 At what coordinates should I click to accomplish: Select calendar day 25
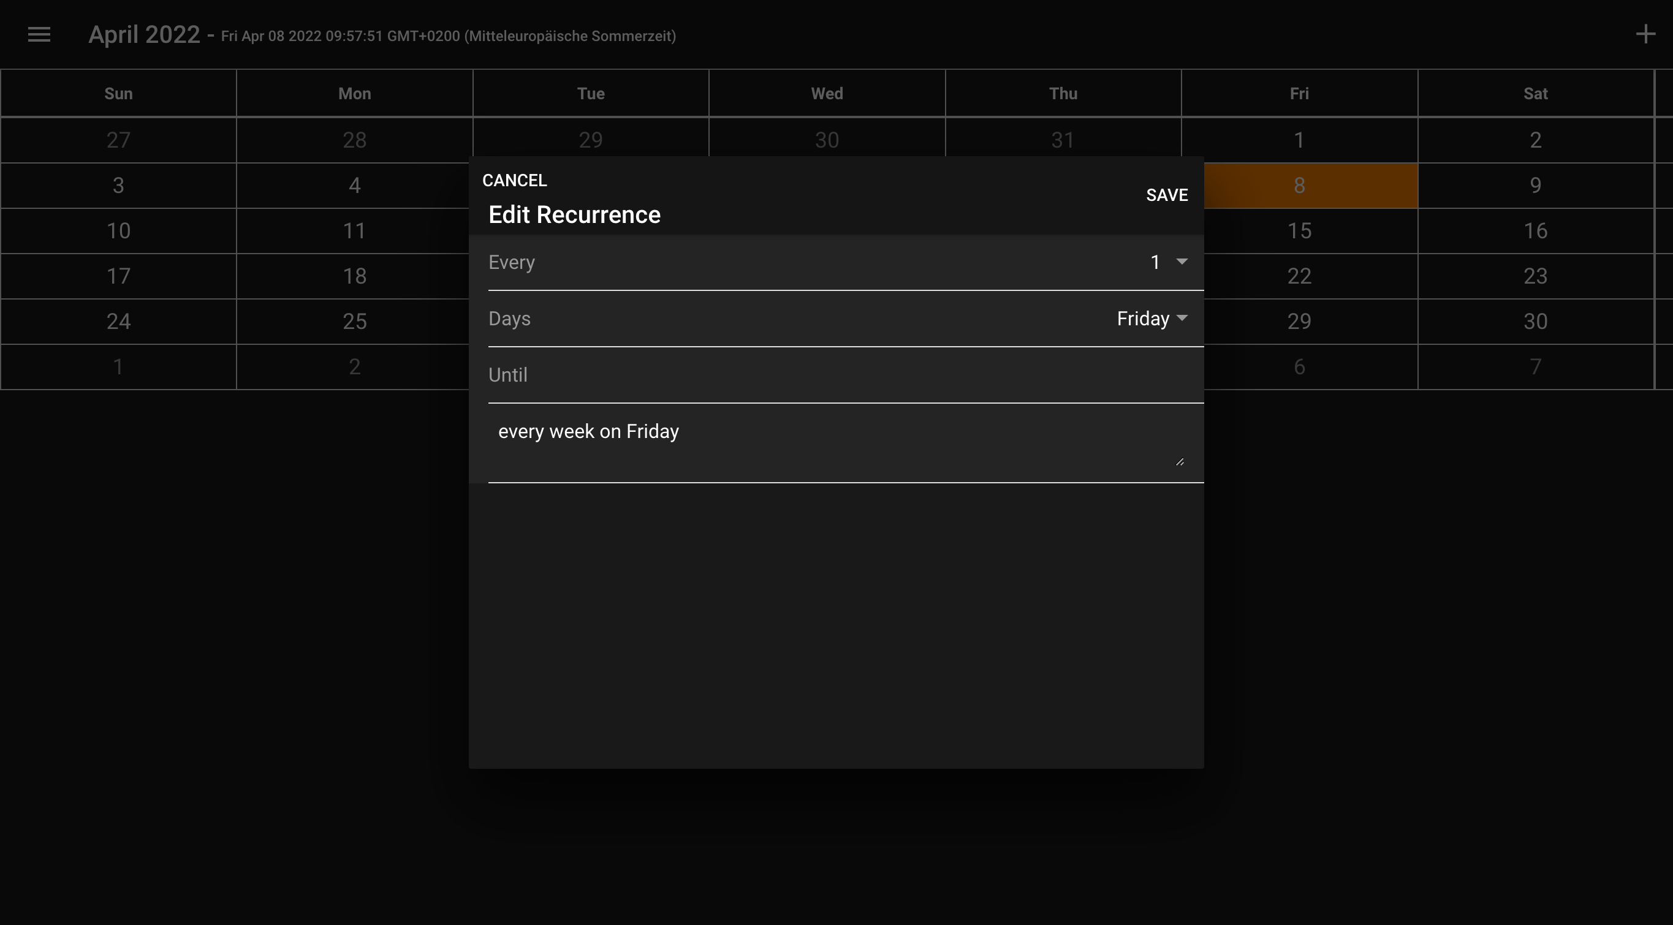click(x=354, y=322)
